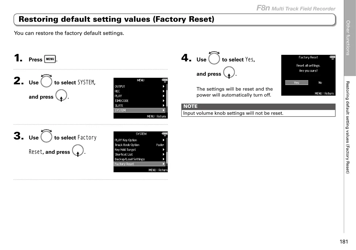Click the NOTE header bar
Image resolution: width=356 pixels, height=250 pixels.
[x=258, y=107]
